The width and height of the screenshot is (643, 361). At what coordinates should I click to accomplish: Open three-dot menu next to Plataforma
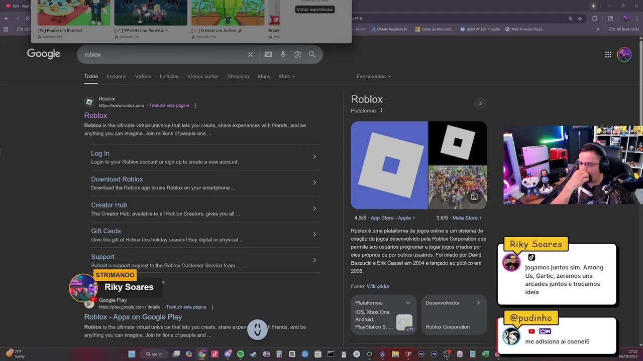point(381,110)
